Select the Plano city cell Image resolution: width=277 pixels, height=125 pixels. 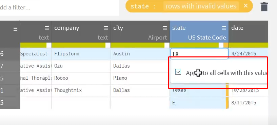coord(140,78)
